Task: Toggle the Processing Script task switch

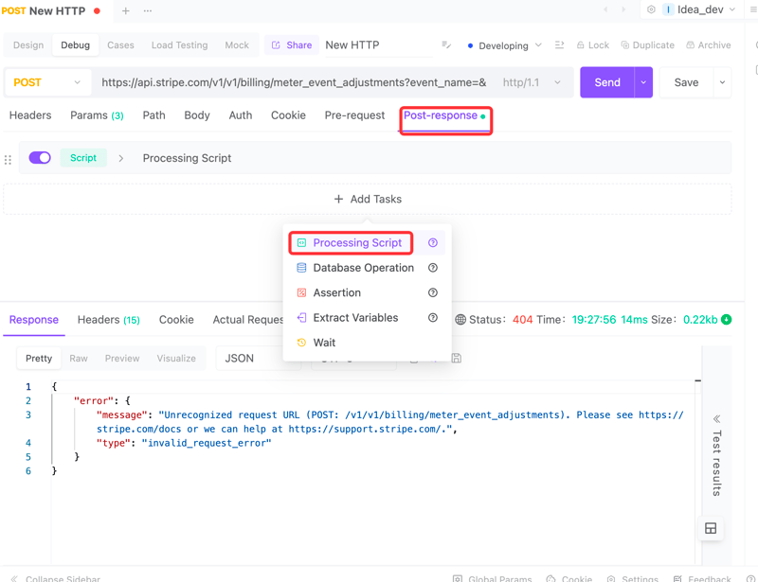Action: tap(40, 158)
